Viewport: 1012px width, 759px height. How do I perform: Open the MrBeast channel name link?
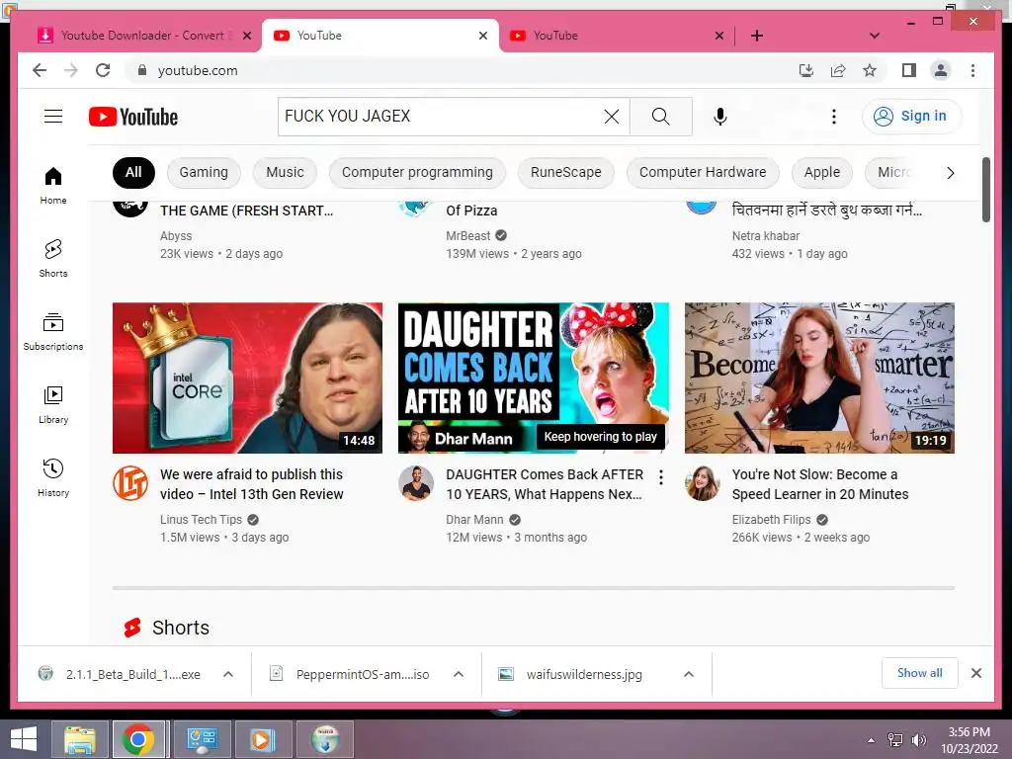tap(467, 236)
